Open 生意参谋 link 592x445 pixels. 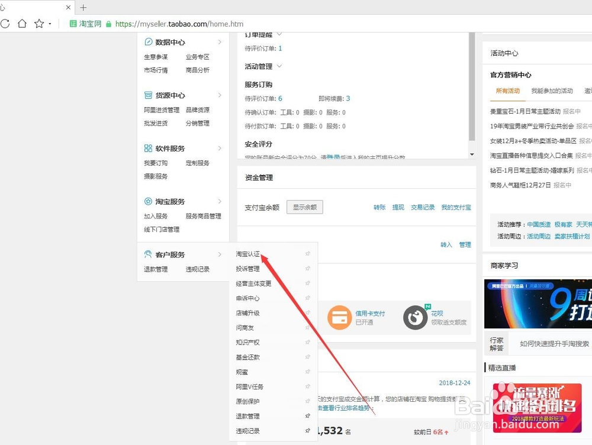(156, 57)
